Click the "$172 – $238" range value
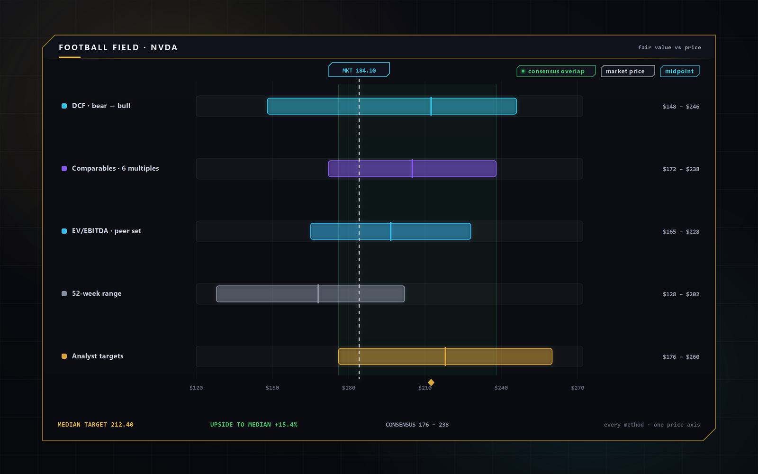 (681, 169)
